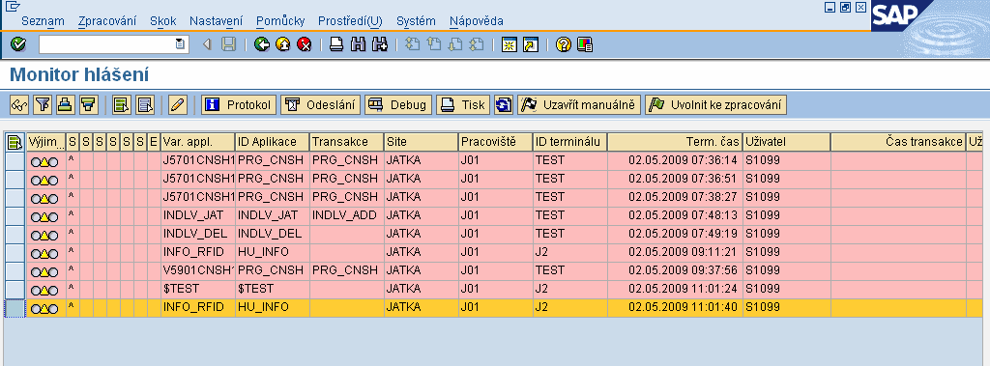Click the INDLV_DEL cell in ID Aplikace

click(273, 234)
